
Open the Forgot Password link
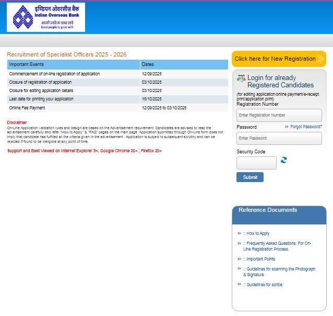tap(306, 127)
